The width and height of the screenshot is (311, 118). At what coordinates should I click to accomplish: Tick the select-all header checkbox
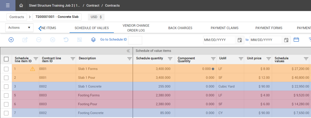(x=6, y=59)
